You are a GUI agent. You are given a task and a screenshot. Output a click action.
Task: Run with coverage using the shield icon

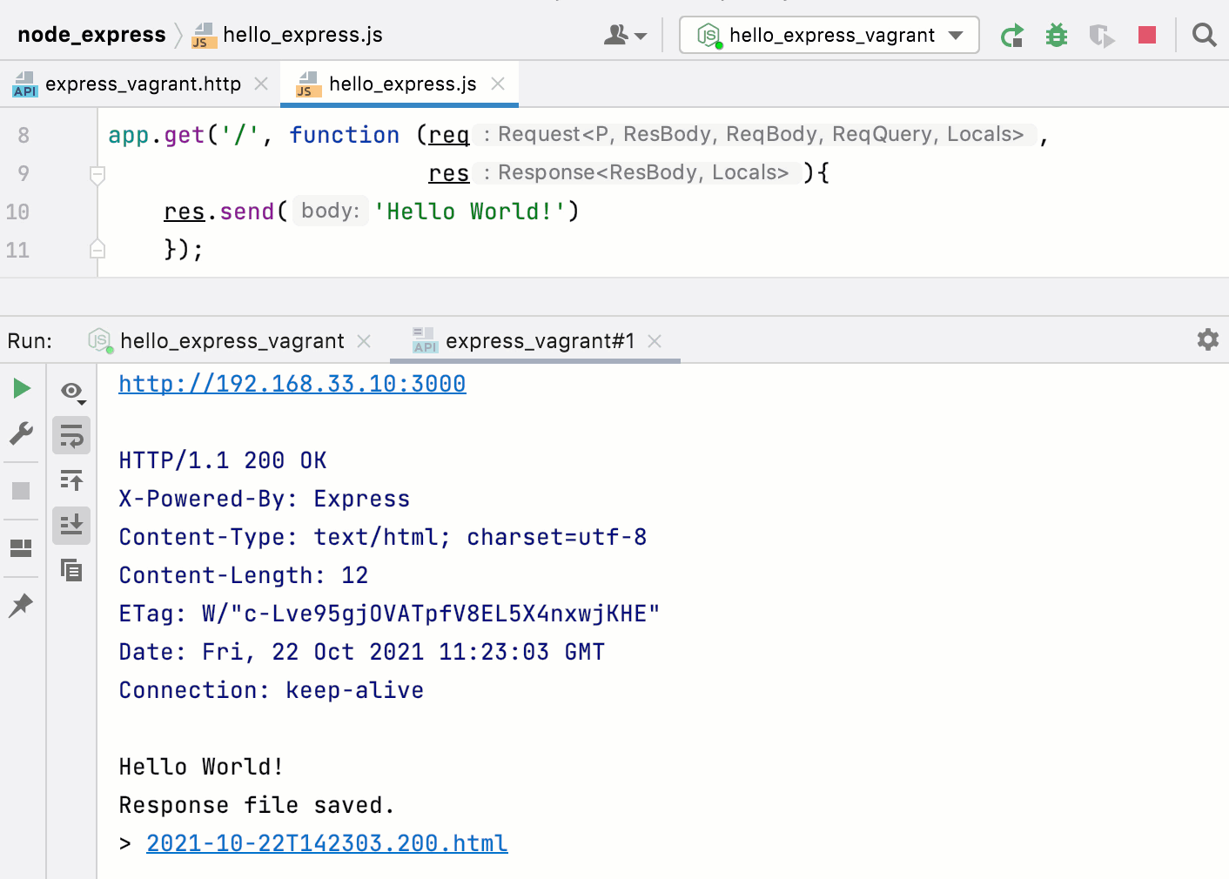click(1102, 35)
